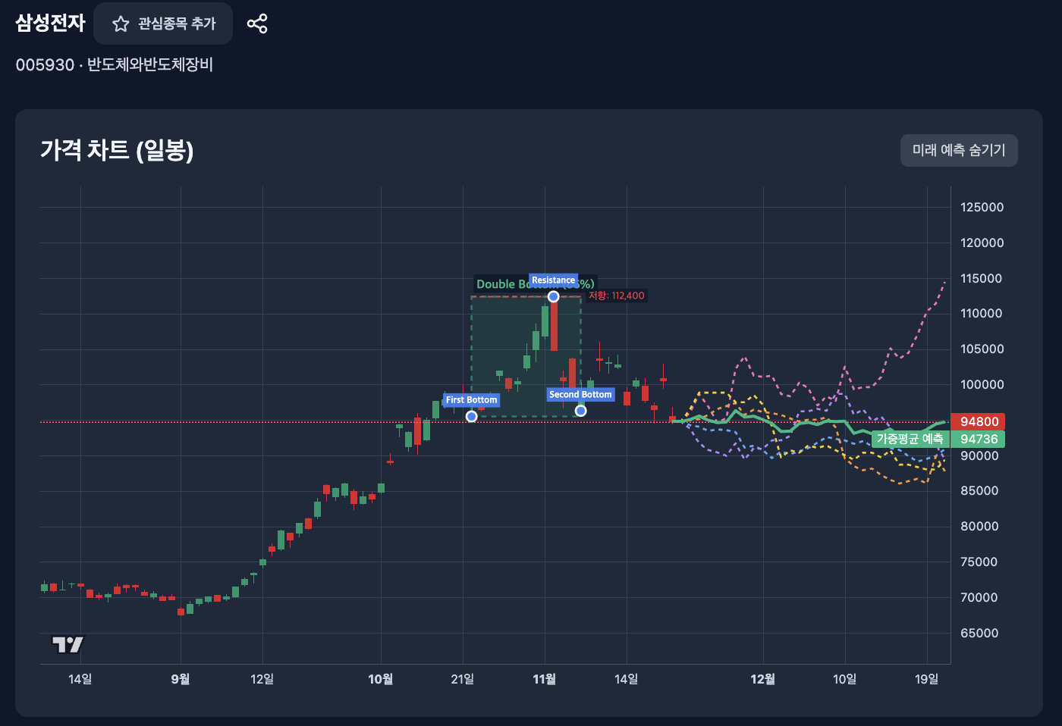Select the First Bottom marker point
The width and height of the screenshot is (1062, 726).
(471, 416)
